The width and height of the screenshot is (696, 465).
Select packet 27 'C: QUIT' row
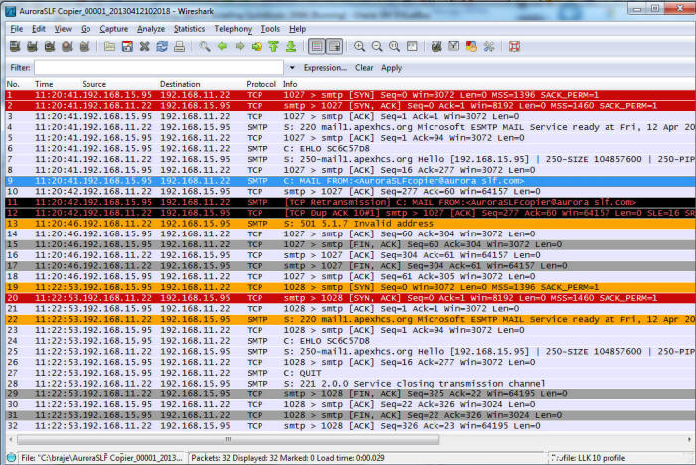350,373
